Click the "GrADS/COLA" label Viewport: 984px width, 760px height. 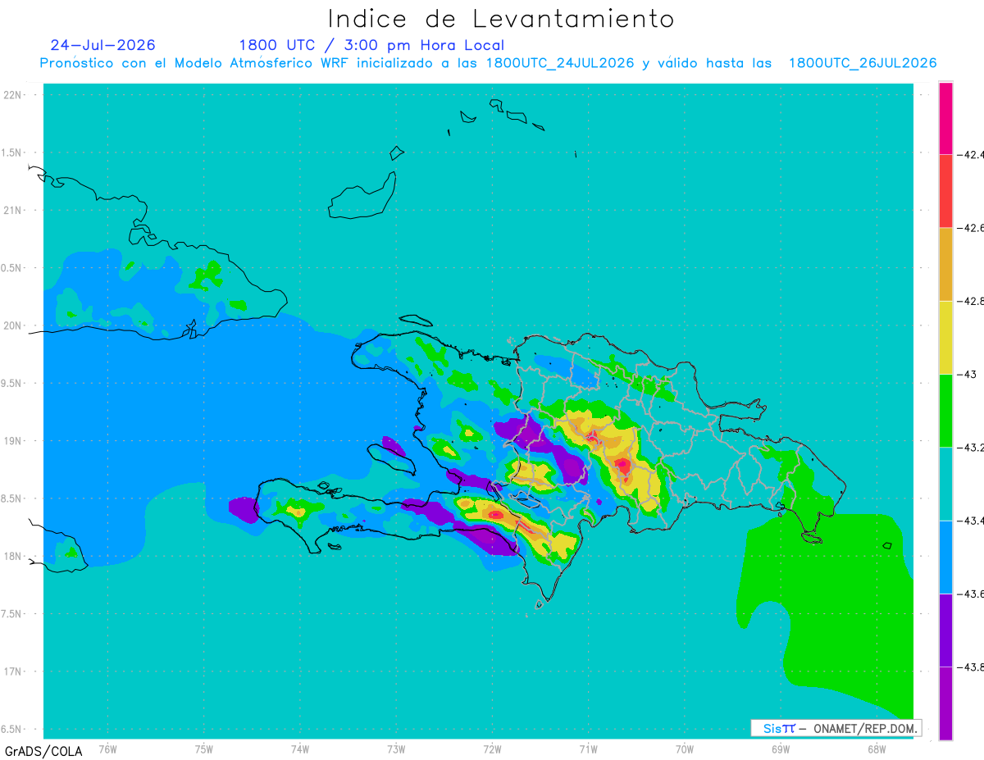tap(43, 751)
